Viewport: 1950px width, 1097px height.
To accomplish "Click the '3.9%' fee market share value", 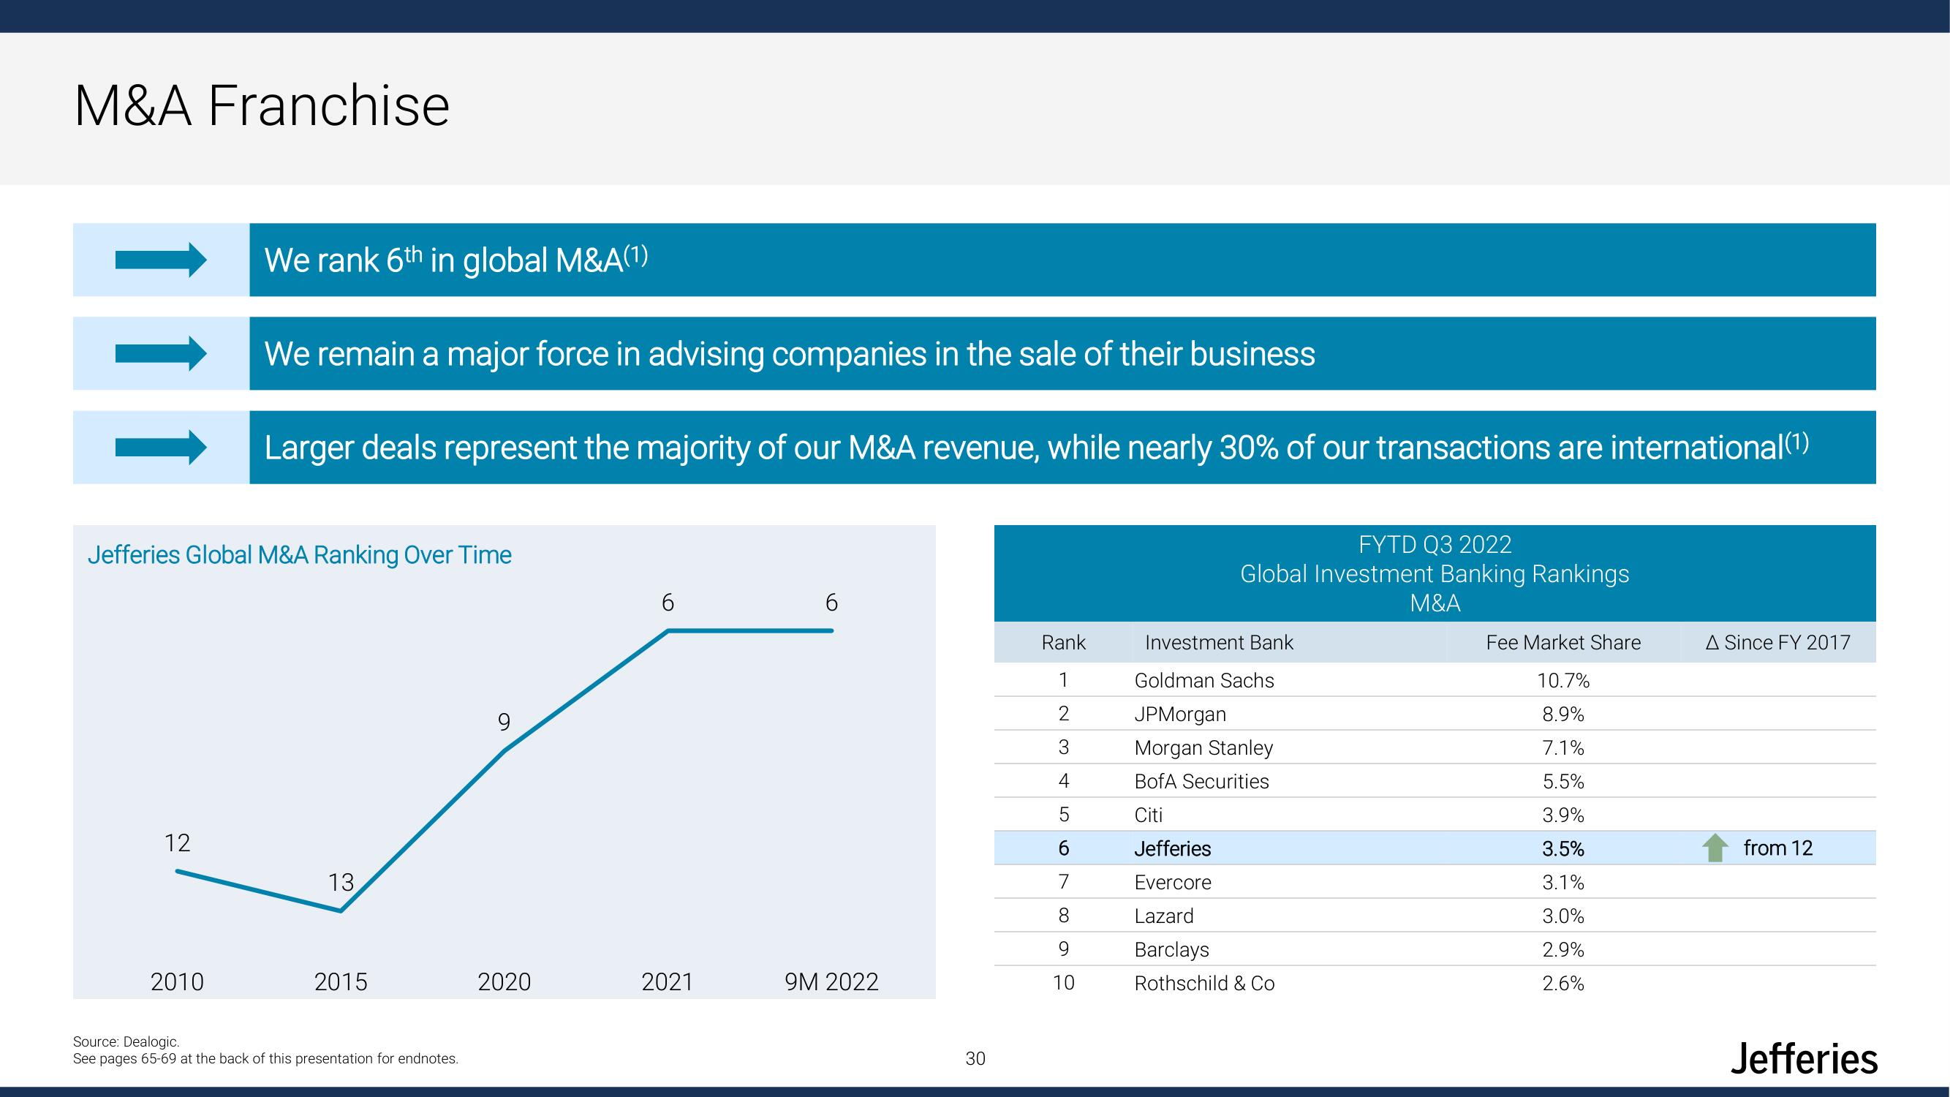I will pos(1563,815).
